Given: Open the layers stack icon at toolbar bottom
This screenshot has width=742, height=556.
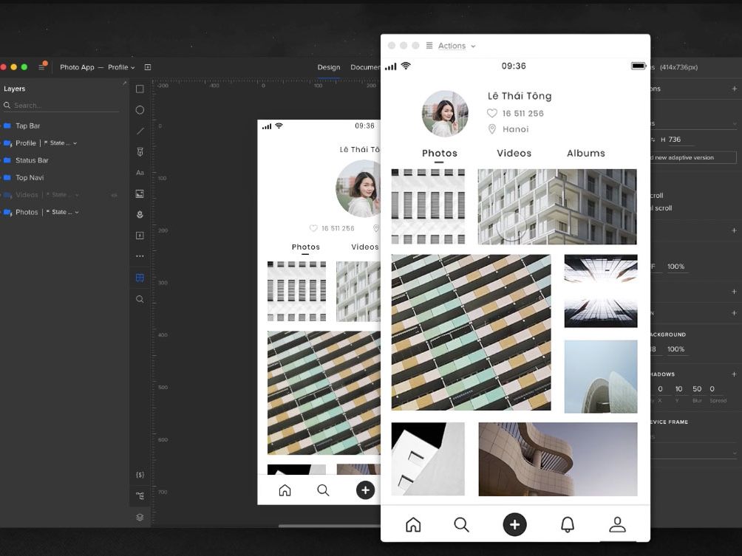Looking at the screenshot, I should pos(140,517).
